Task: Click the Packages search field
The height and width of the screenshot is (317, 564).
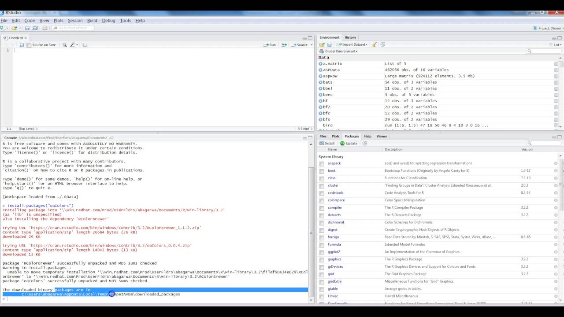Action: [544, 144]
